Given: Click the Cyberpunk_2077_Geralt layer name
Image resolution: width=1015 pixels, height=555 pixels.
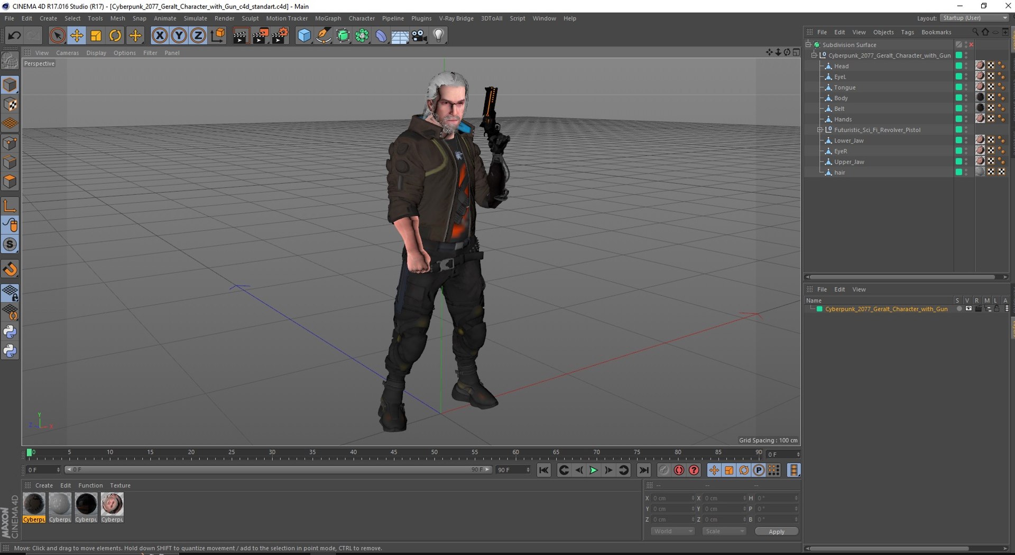Looking at the screenshot, I should (886, 309).
